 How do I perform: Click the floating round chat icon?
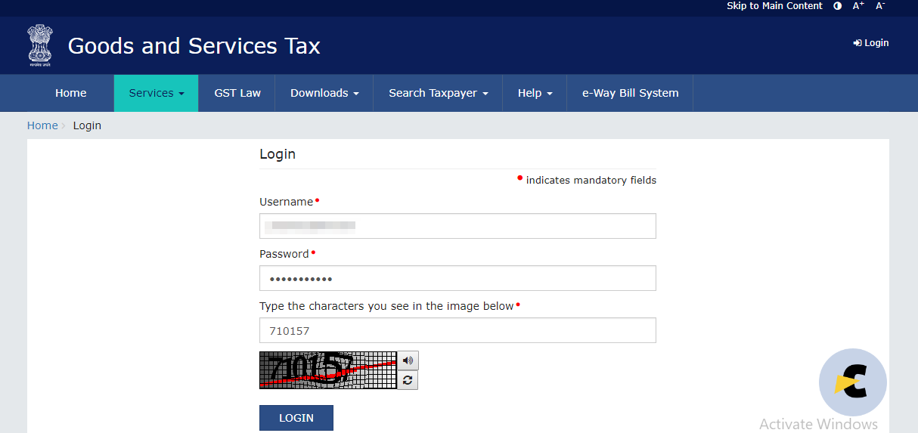853,382
